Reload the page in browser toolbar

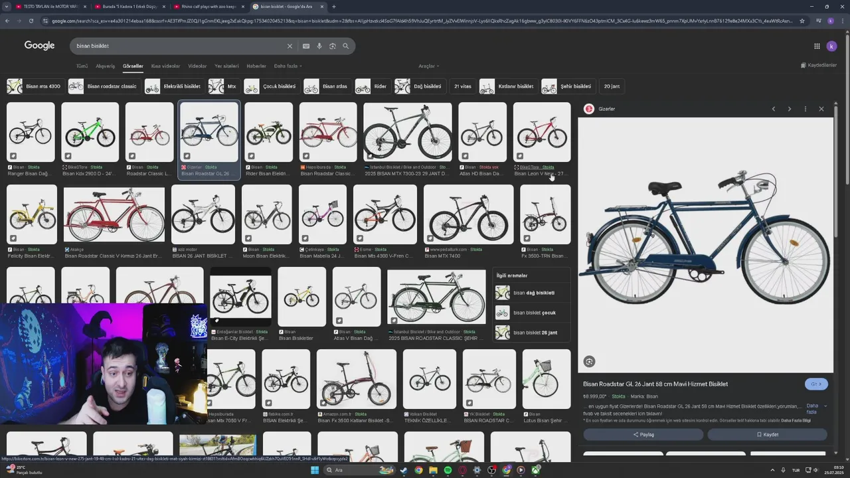point(31,21)
